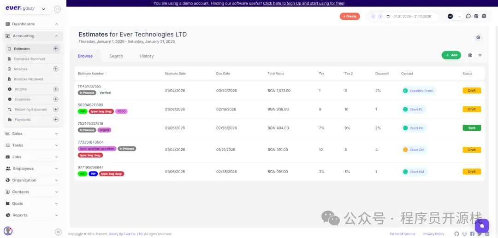
Task: Go to next date range
Action: click(380, 17)
